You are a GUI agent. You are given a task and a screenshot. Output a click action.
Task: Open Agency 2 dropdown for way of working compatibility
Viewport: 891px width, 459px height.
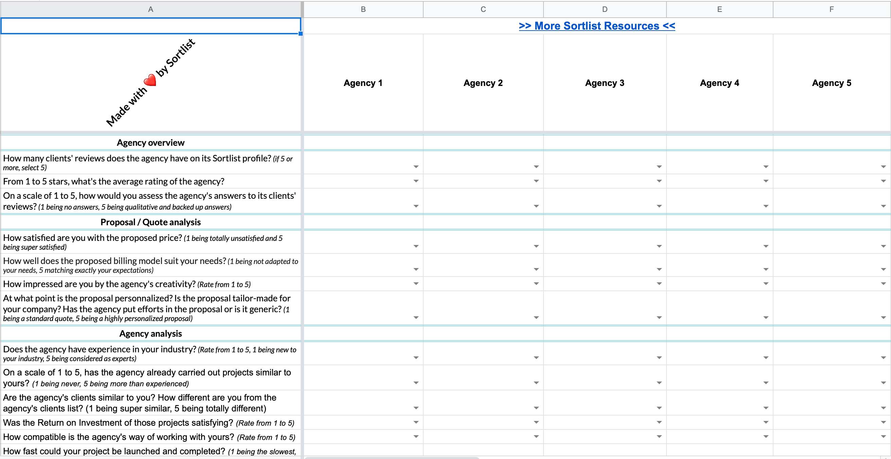point(536,437)
